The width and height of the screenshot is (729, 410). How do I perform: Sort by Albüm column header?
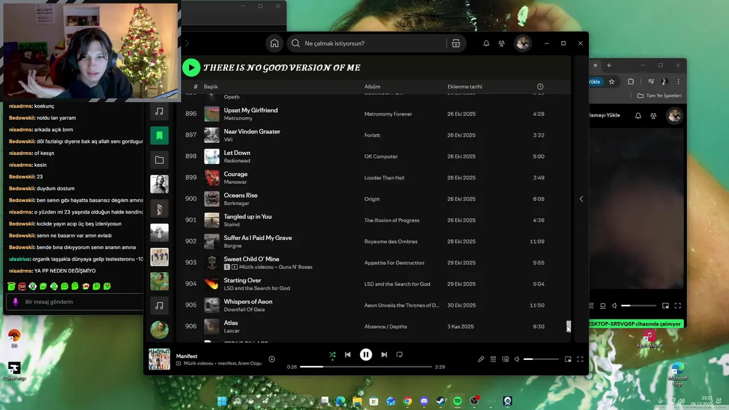coord(372,87)
